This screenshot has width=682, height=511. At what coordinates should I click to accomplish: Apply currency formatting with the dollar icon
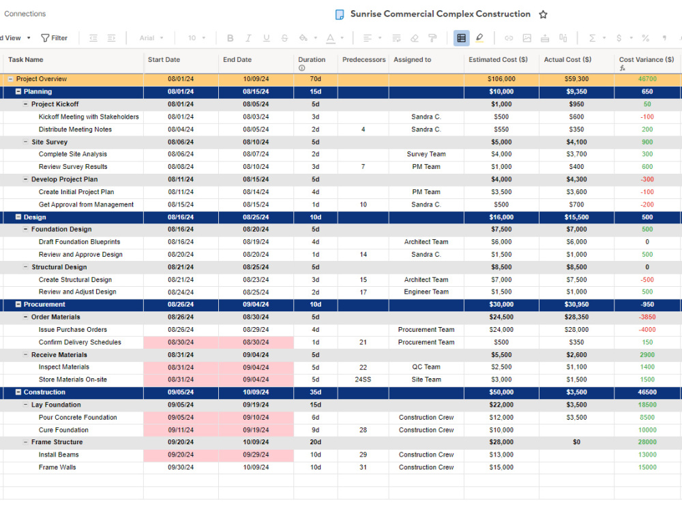point(619,37)
